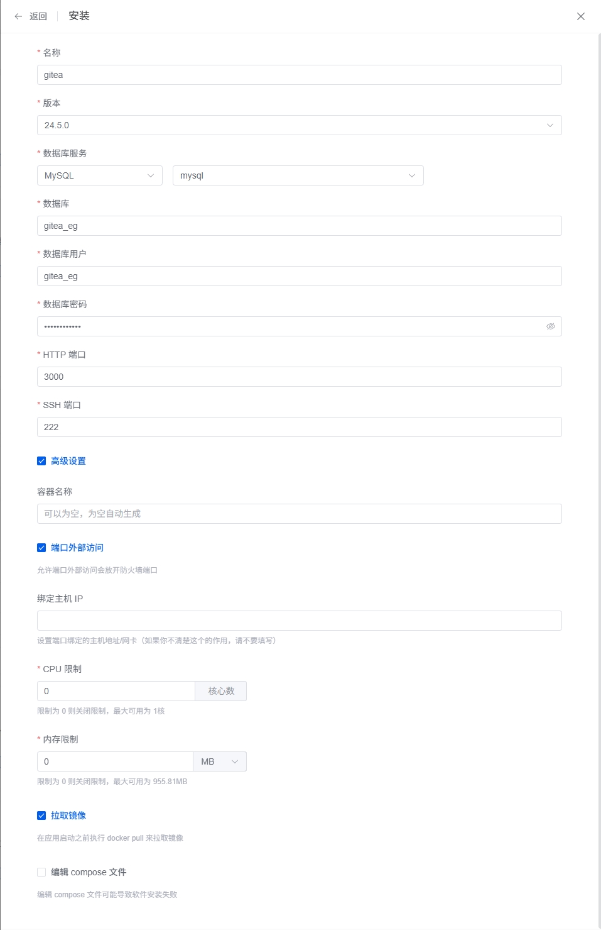Viewport: 601px width, 930px height.
Task: Enable the edit compose file checkbox
Action: pyautogui.click(x=41, y=872)
